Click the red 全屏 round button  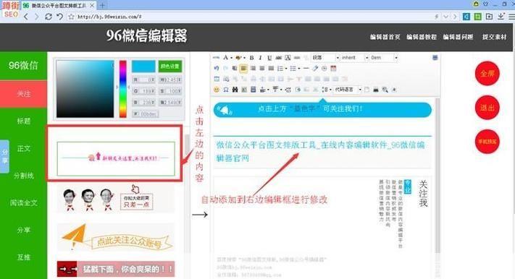click(x=487, y=74)
